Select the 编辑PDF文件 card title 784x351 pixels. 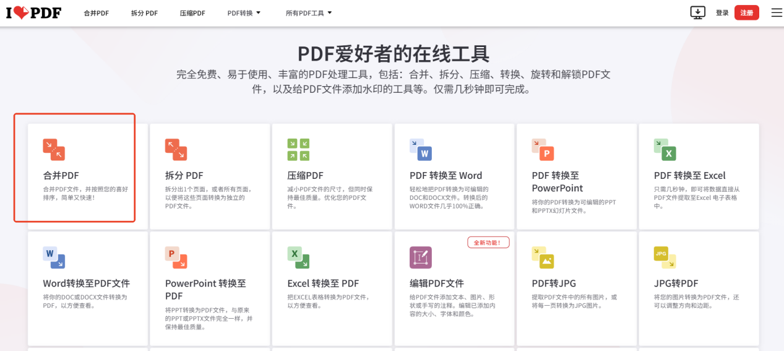[x=436, y=283]
